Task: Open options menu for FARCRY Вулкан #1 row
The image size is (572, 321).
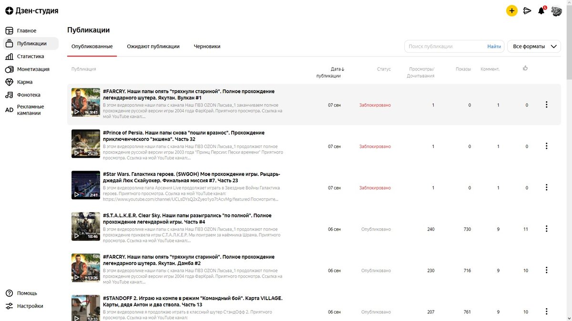Action: (x=546, y=105)
